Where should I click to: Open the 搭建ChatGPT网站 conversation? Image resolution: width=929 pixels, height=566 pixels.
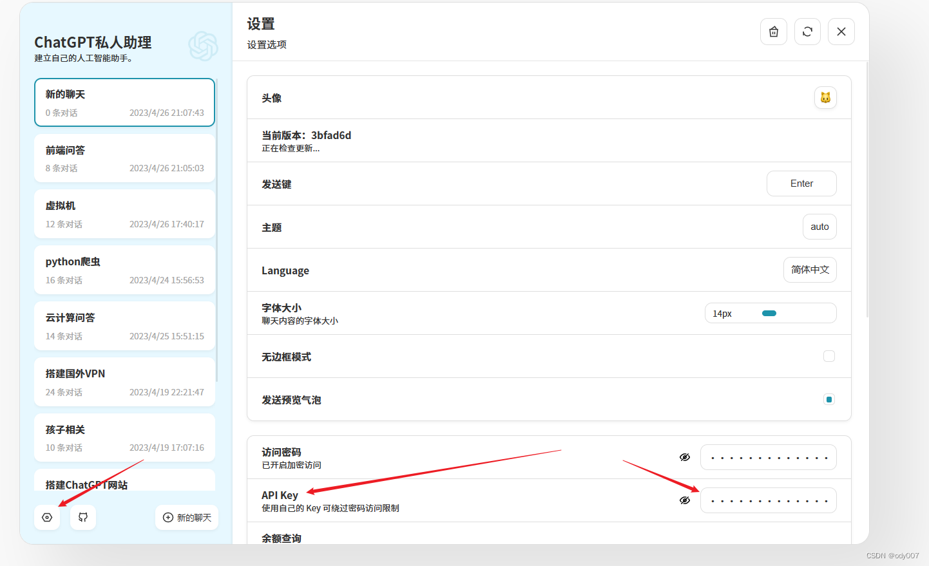(x=124, y=480)
